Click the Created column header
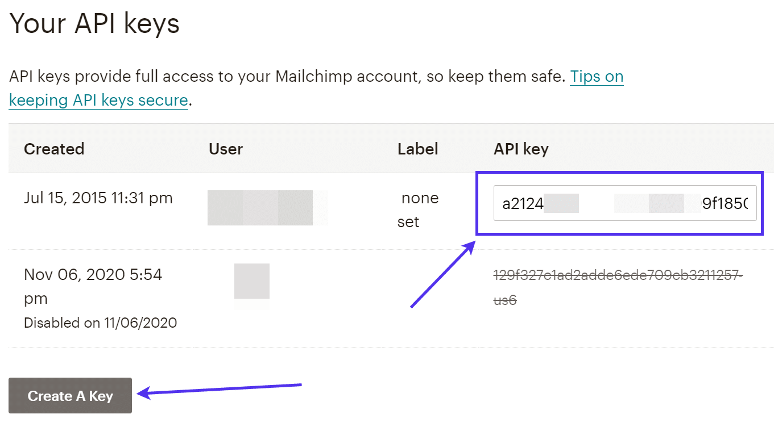 point(53,149)
